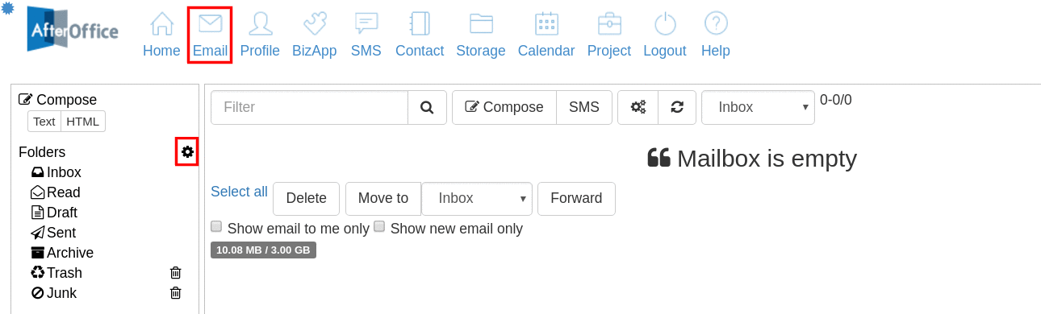Click the Forward button
The height and width of the screenshot is (314, 1041).
pos(576,198)
